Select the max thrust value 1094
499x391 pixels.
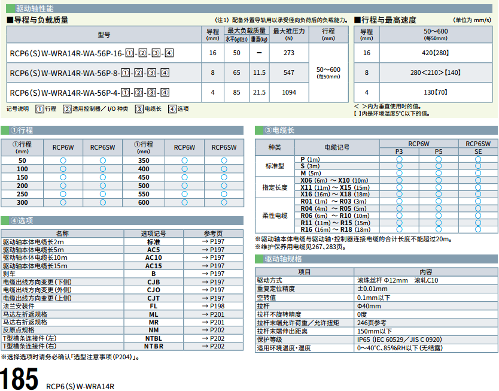[289, 92]
